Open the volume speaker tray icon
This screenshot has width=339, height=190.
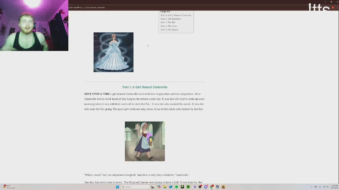click(x=328, y=187)
